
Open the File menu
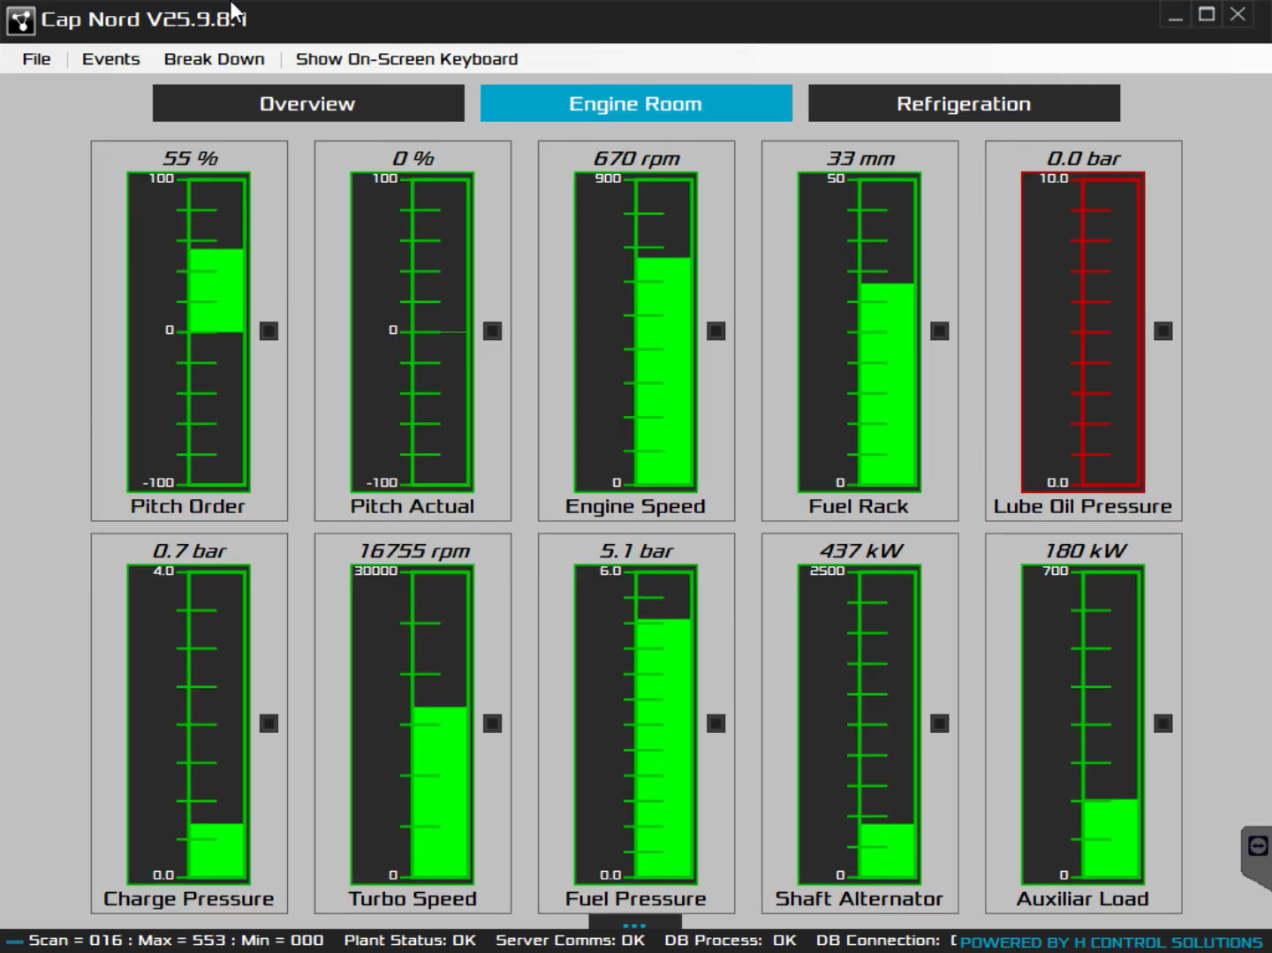point(36,59)
